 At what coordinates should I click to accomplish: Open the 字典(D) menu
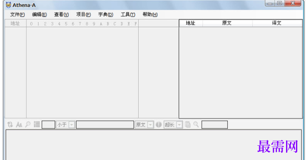106,15
